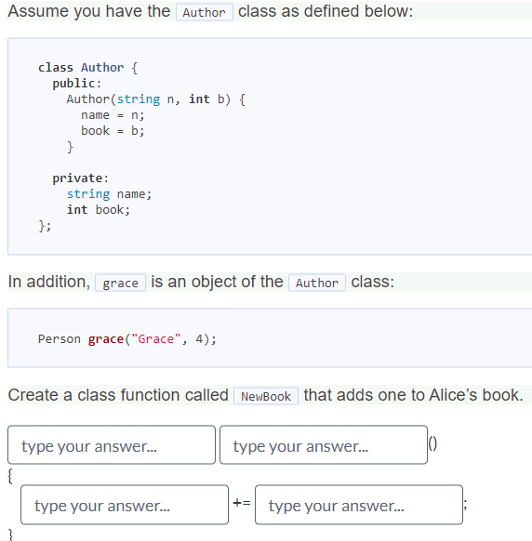Viewport: 532px width, 541px height.
Task: Click the NewBook inline code tag
Action: pos(266,396)
